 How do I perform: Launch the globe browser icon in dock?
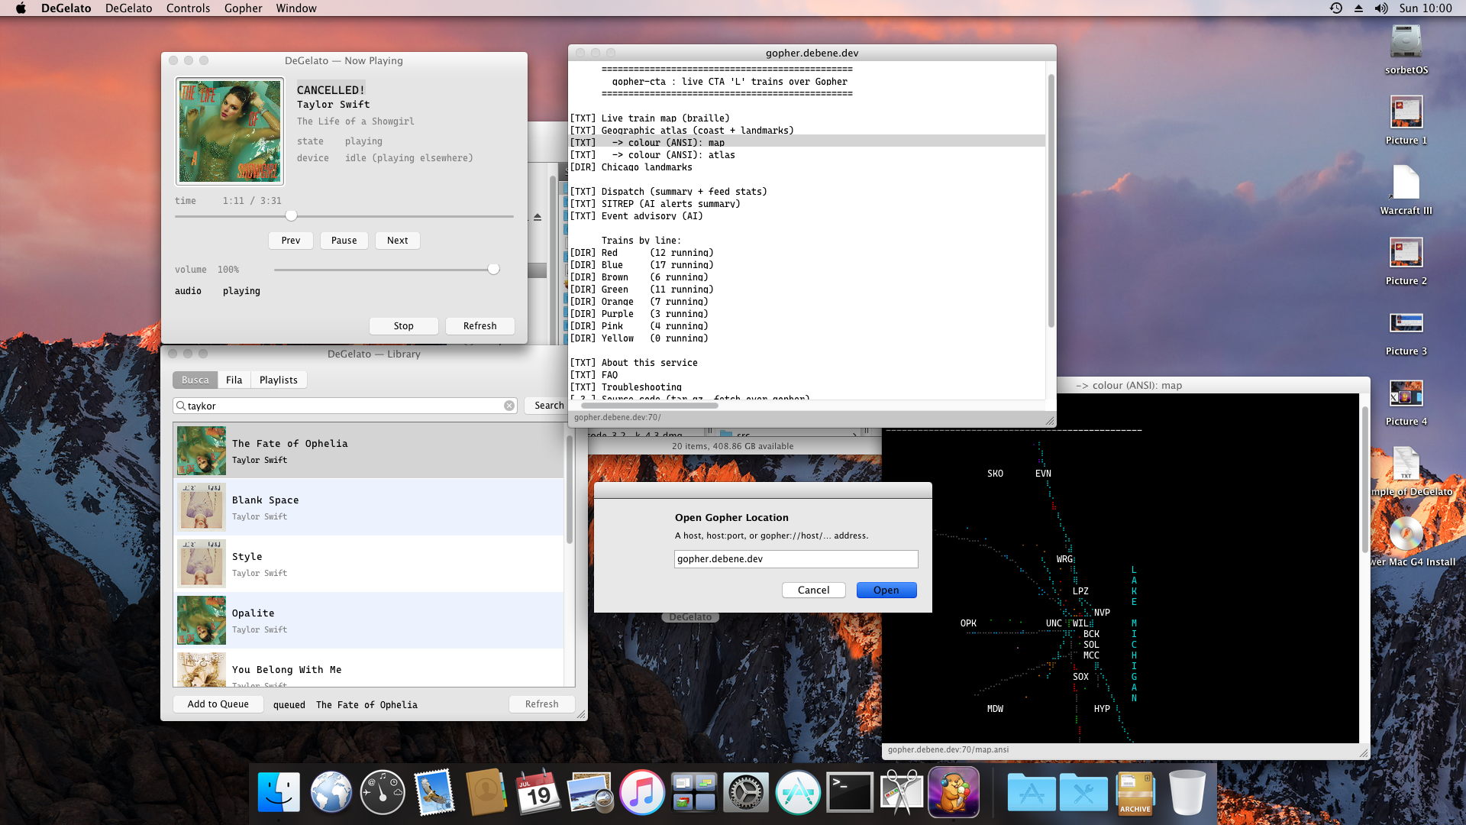(331, 792)
